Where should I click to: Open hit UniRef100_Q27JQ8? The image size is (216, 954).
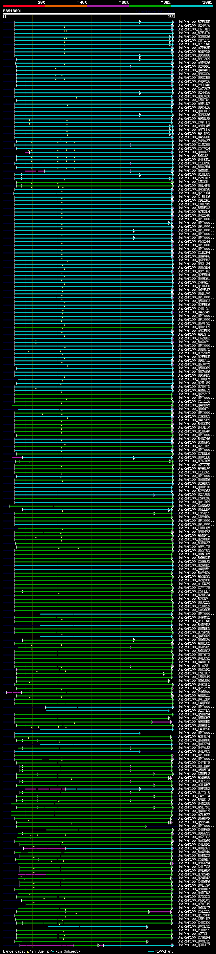pos(194,494)
